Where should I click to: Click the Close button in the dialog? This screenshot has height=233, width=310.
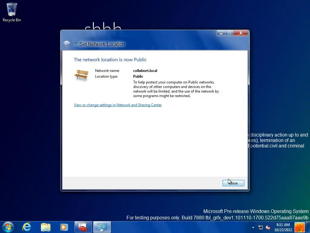click(233, 183)
